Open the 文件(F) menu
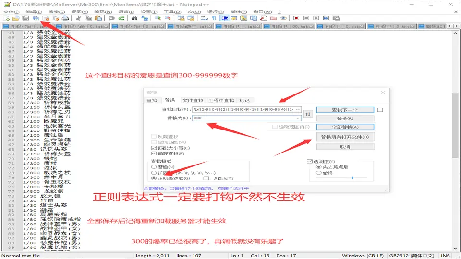Screen dimensions: 461x259 point(11,12)
